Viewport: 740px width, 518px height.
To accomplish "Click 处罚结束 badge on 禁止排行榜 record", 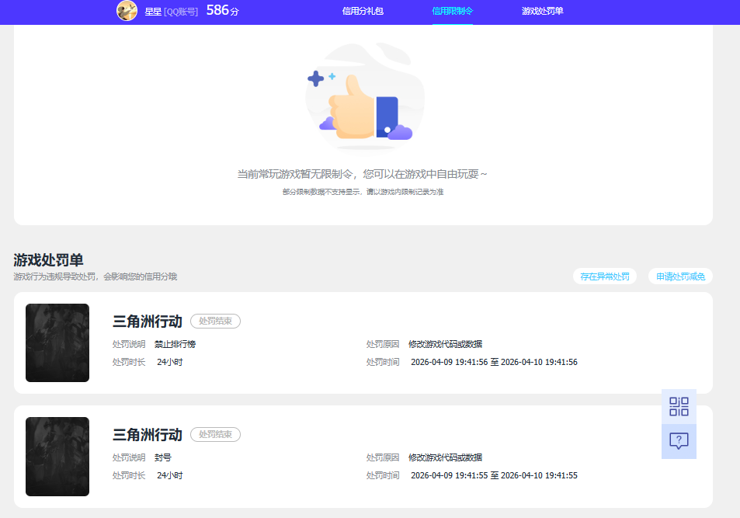I will 215,321.
